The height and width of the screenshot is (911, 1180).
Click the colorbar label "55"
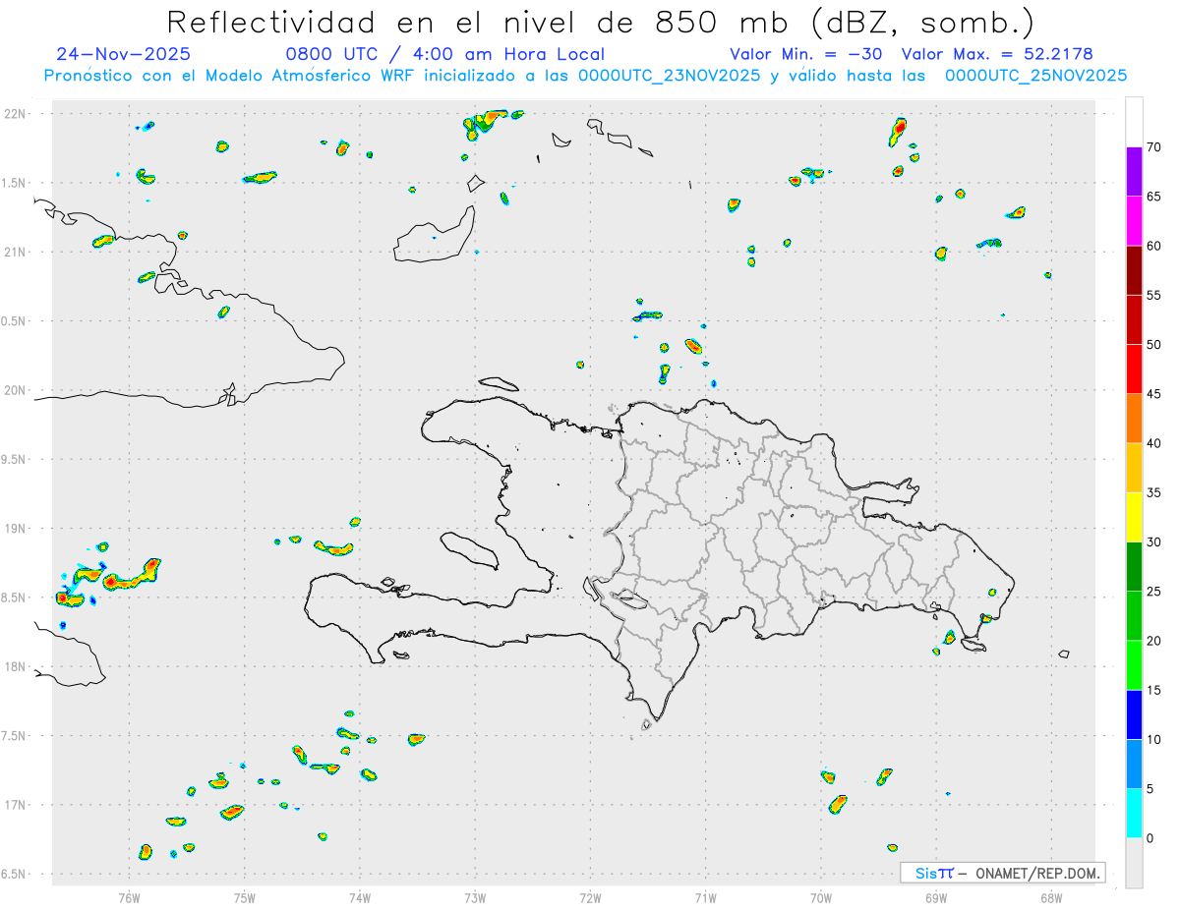point(1154,296)
